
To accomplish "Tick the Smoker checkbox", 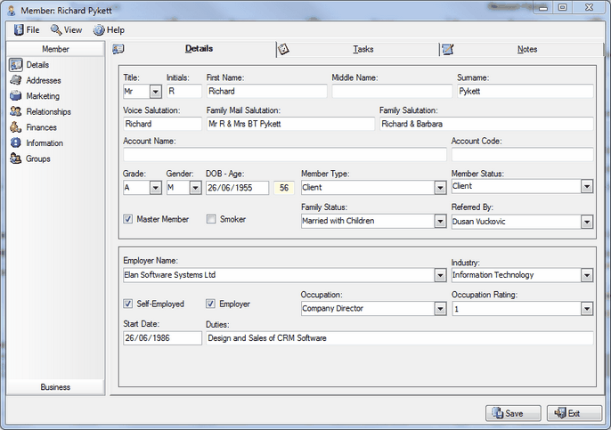I will click(211, 219).
